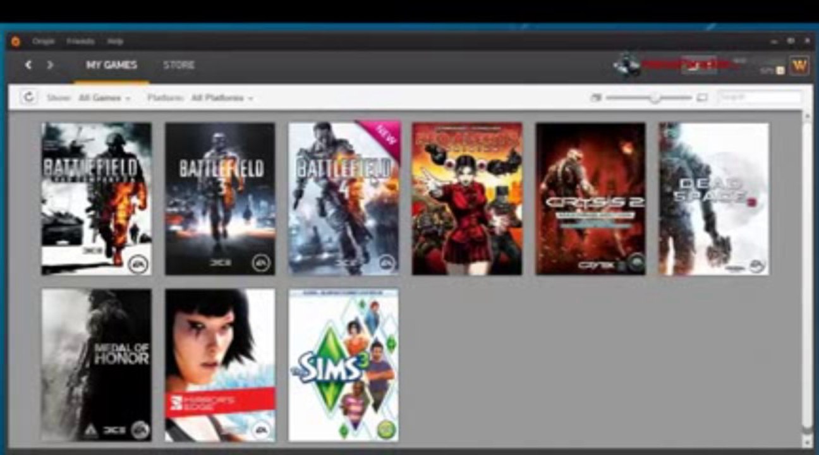
Task: Click the orange W badge icon
Action: click(x=799, y=64)
